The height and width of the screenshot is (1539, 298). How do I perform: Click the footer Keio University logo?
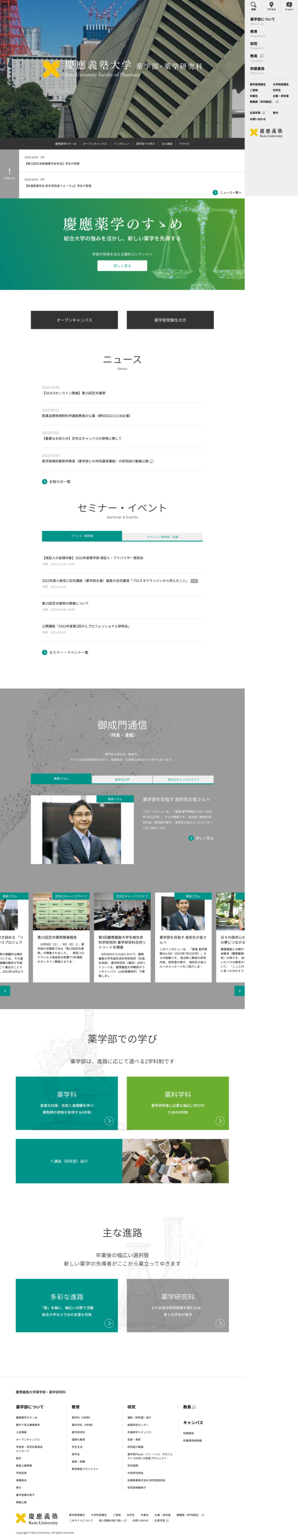(37, 1519)
